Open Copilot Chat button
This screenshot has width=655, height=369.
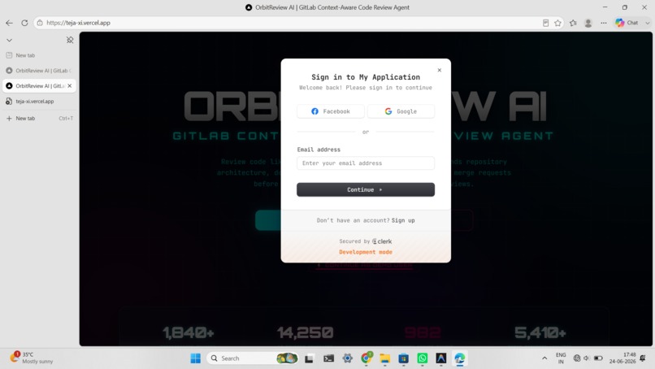(627, 23)
